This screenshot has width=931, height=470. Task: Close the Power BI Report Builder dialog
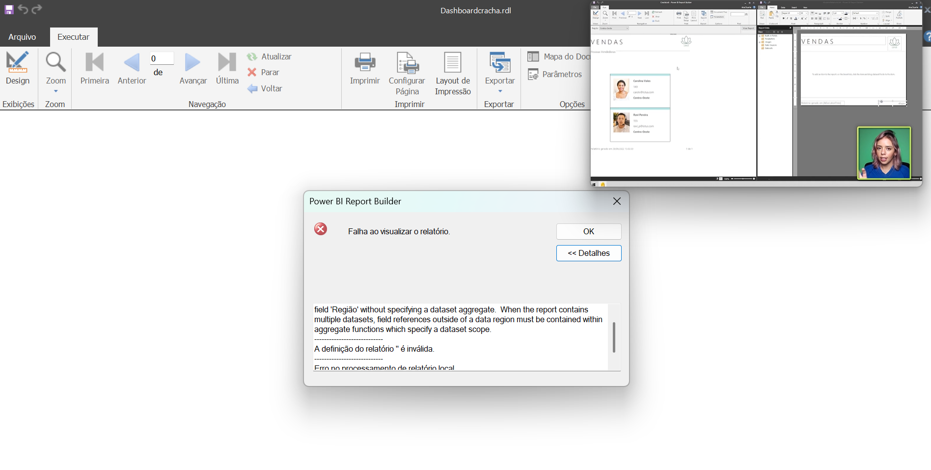617,201
